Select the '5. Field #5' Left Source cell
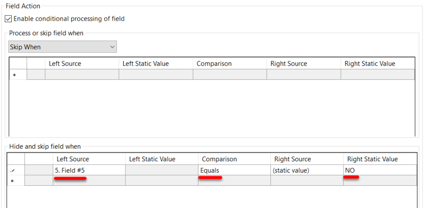Image resolution: width=424 pixels, height=208 pixels. (x=89, y=170)
